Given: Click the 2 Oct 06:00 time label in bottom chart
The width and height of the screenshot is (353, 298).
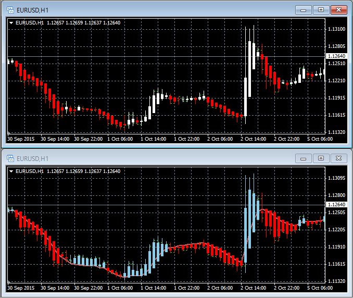Looking at the screenshot, I should pos(220,288).
